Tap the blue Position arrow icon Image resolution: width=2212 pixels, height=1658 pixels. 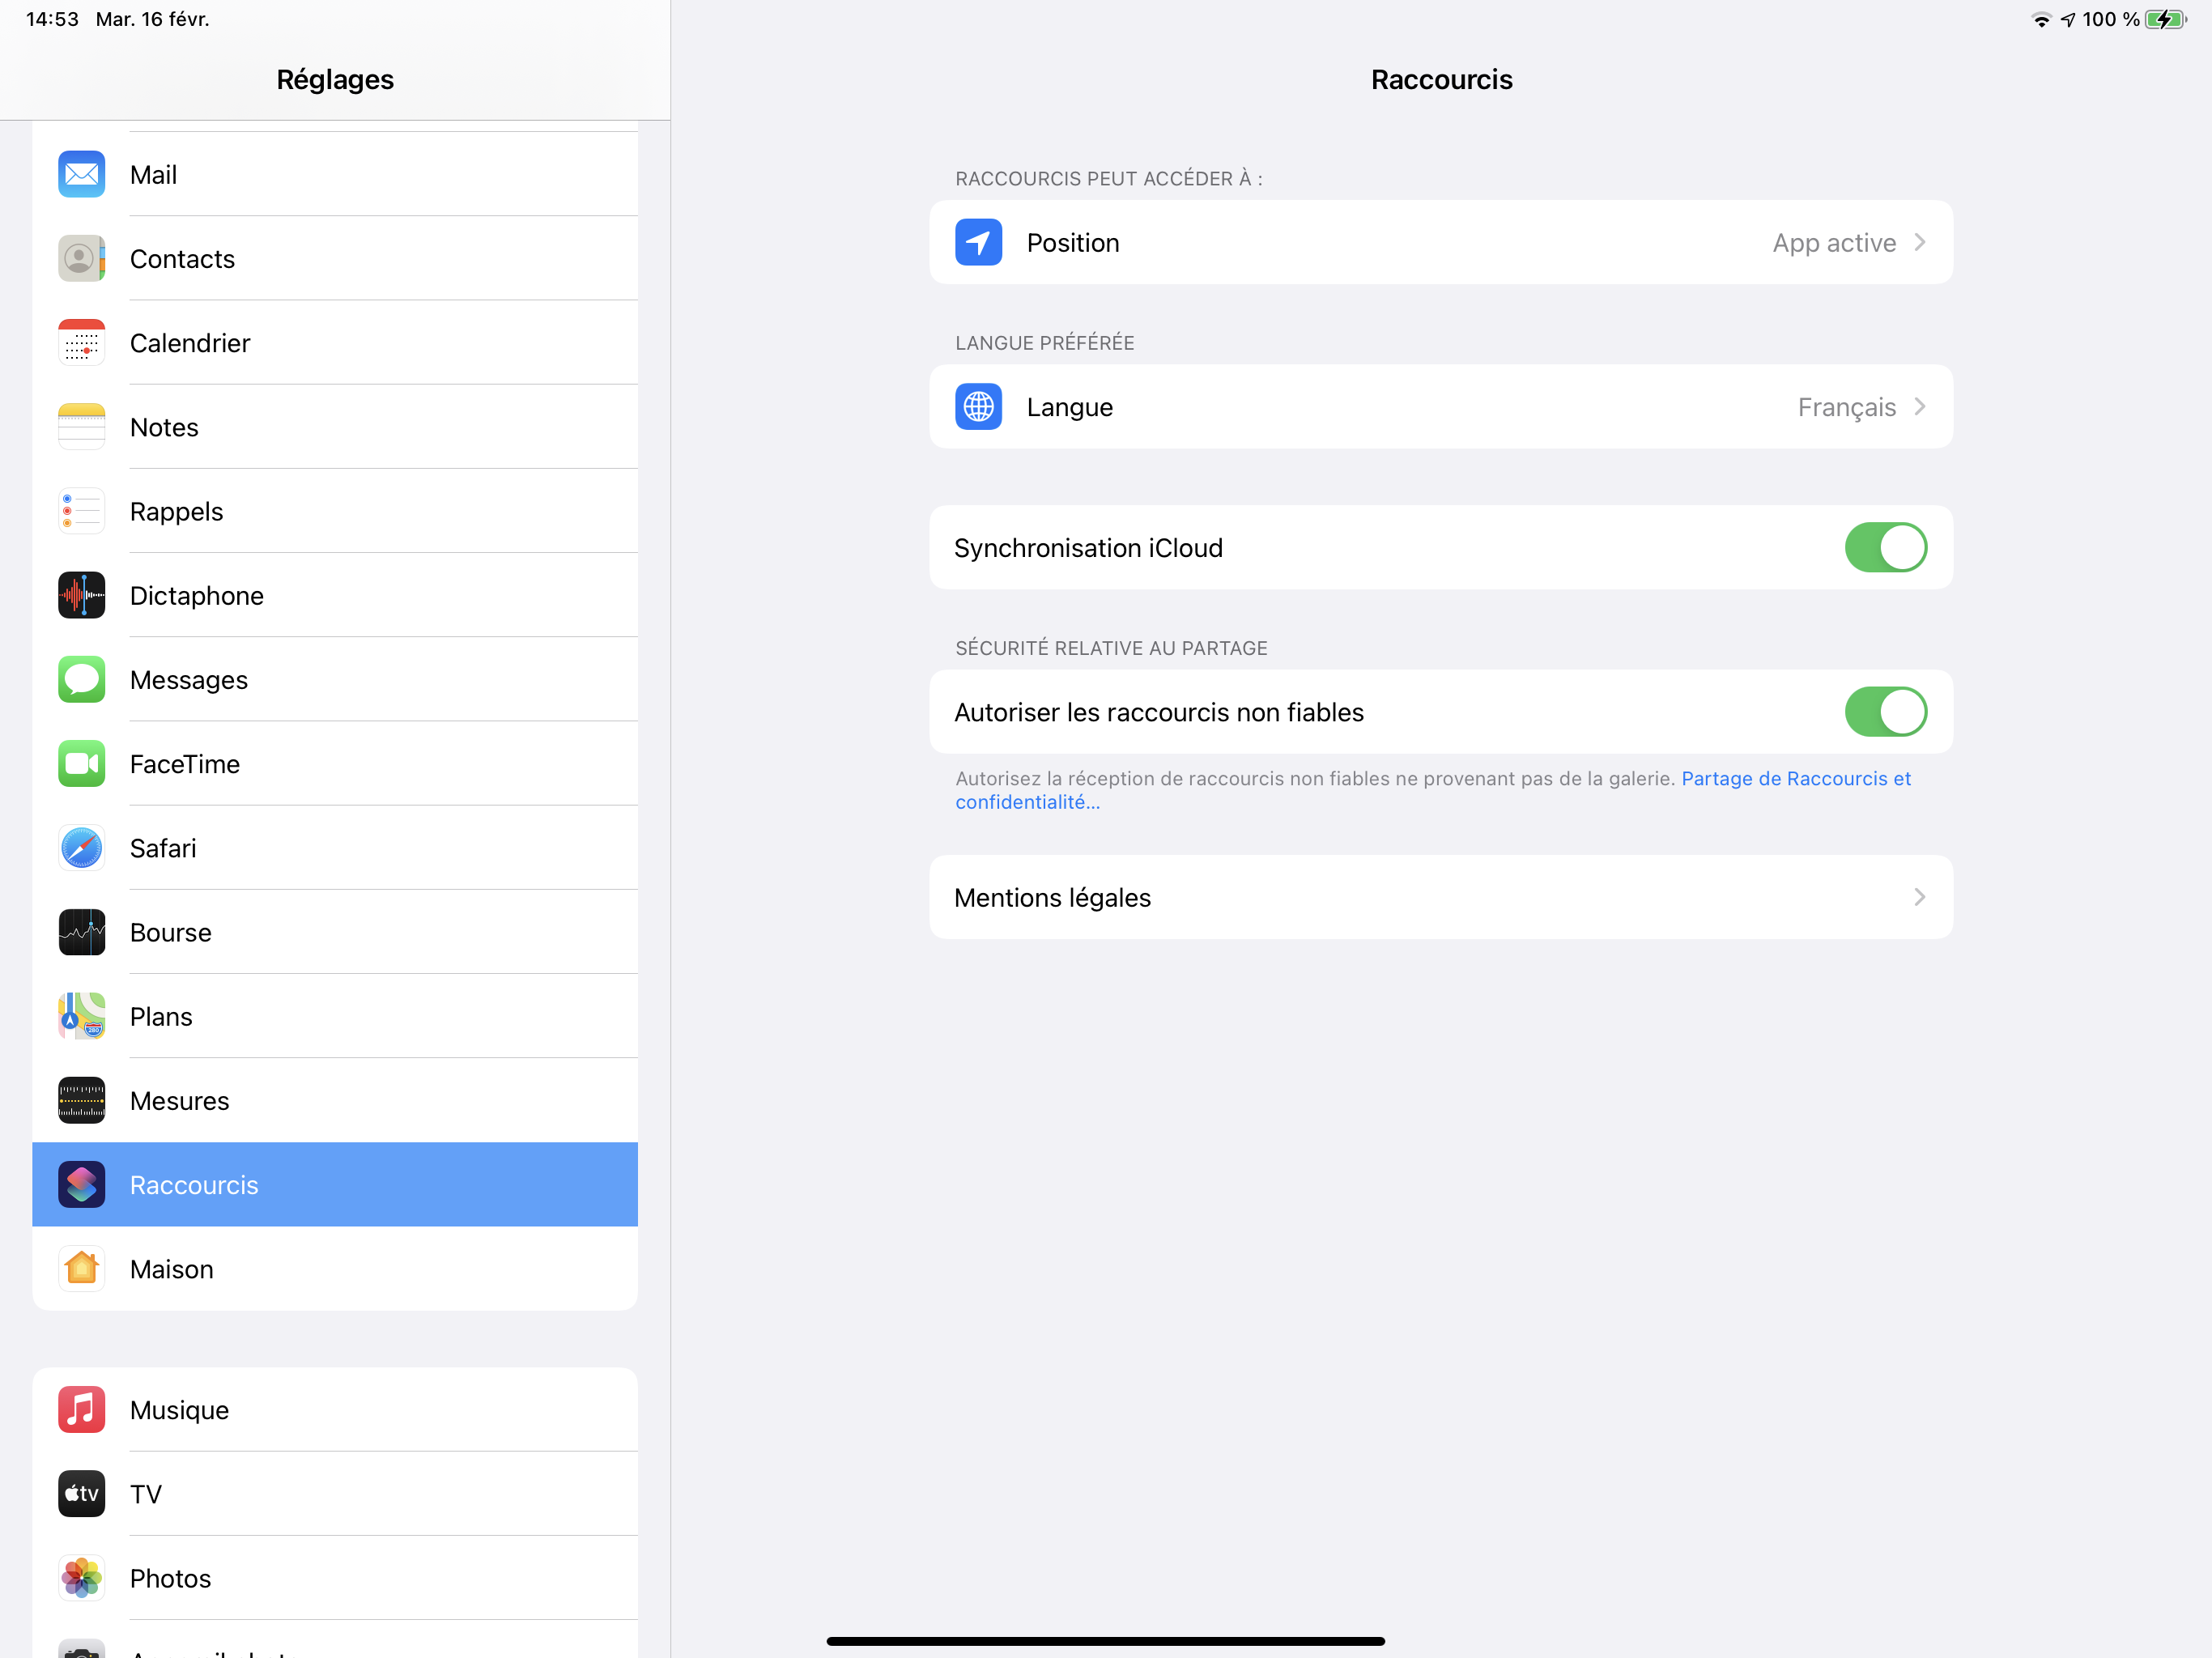click(978, 243)
